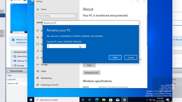Viewport: 182px width, 102px height.
Task: Click the Rename this PC button
Action: coord(92,73)
